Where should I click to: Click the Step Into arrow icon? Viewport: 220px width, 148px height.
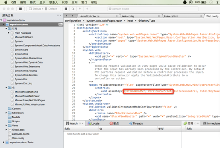point(80,9)
